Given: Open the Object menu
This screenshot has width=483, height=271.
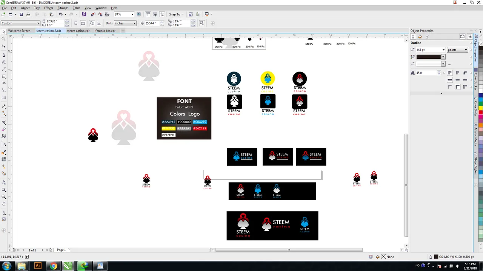Looking at the screenshot, I should click(x=25, y=8).
